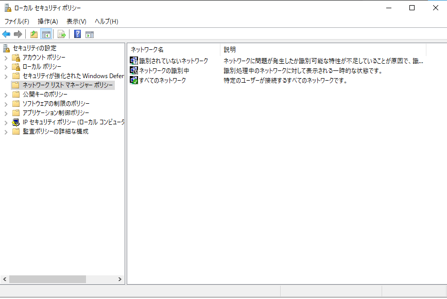The height and width of the screenshot is (299, 447).
Task: Click the 監査ポリシーの詳細な構成 folder icon
Action: (16, 131)
